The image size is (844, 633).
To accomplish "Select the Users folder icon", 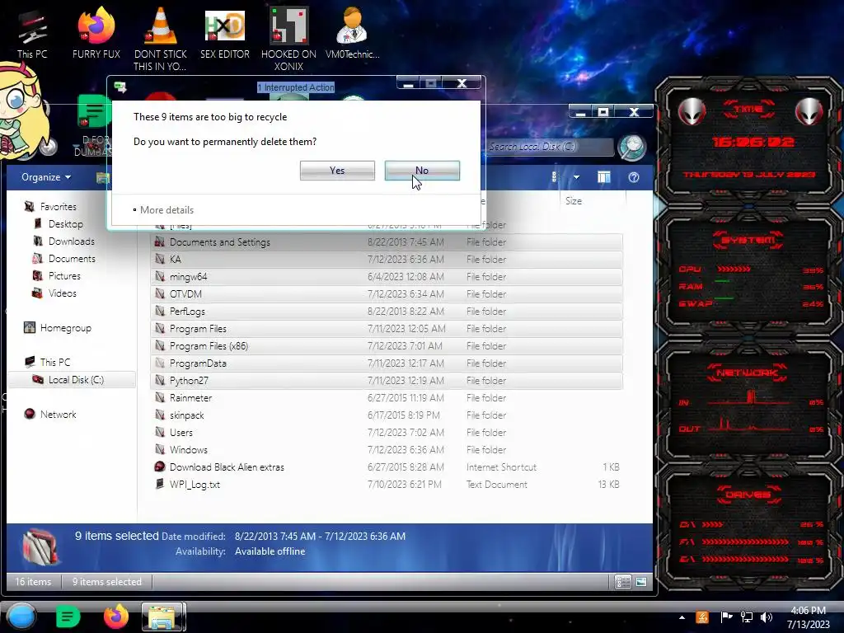I will (160, 432).
